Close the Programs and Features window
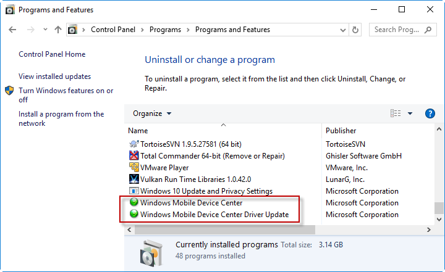The height and width of the screenshot is (272, 445). coord(430,10)
